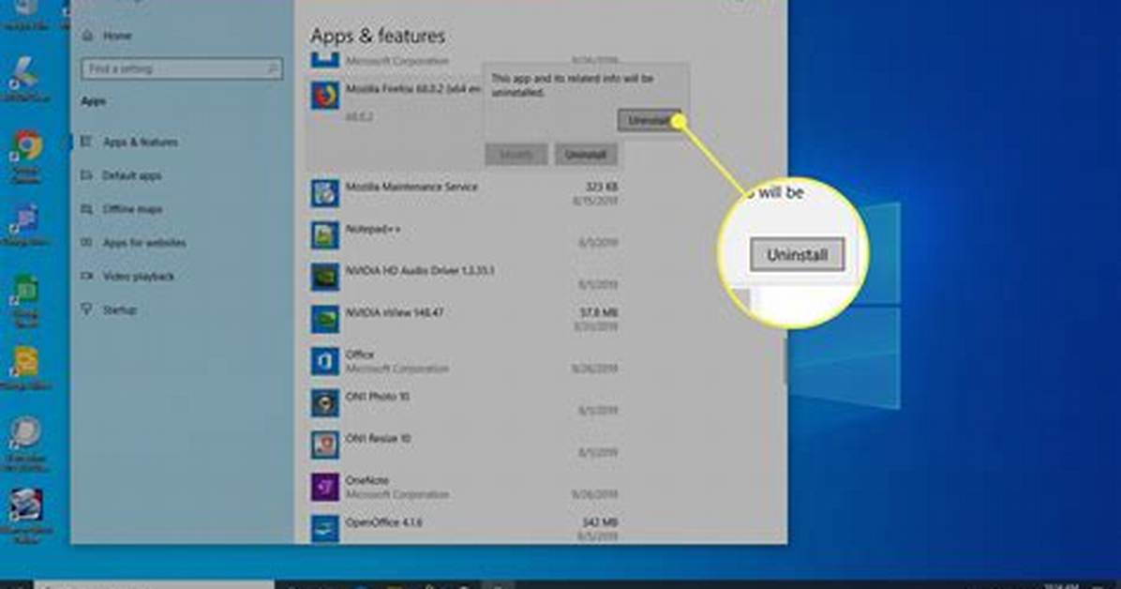
Task: Click the purple OneNote app icon
Action: [324, 488]
